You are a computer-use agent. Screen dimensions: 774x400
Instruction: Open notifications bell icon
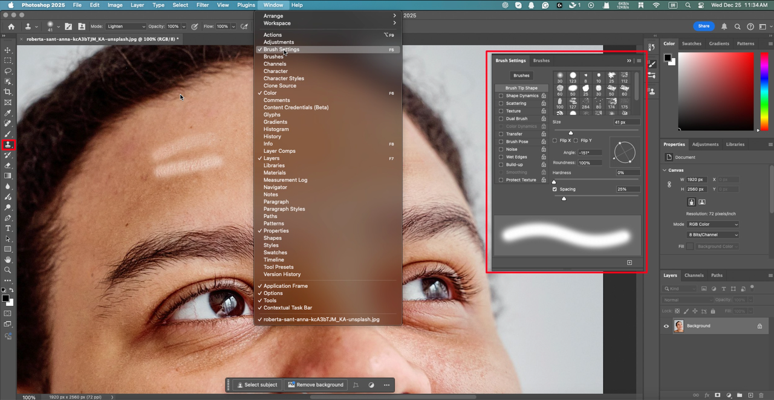(x=724, y=27)
